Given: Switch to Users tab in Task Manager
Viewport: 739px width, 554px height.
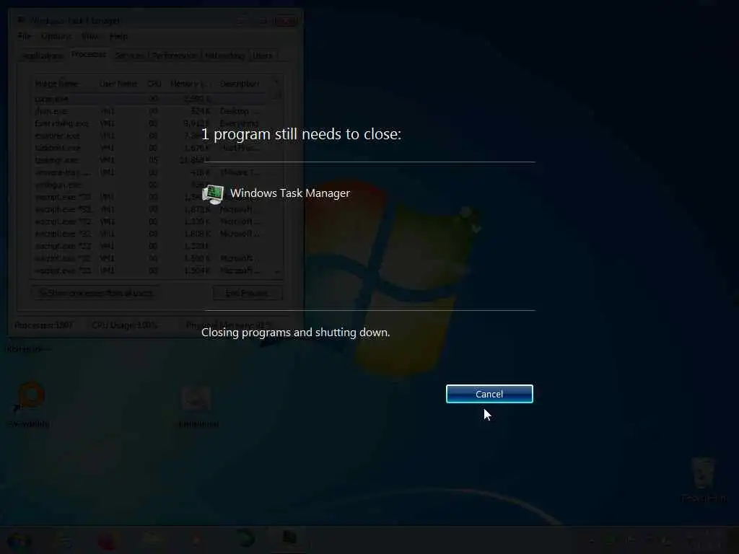Looking at the screenshot, I should tap(263, 56).
